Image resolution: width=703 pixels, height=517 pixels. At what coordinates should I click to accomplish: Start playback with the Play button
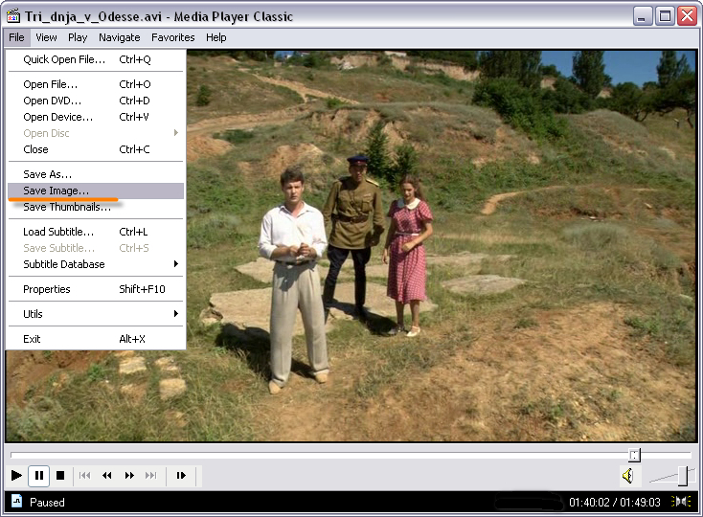(16, 475)
